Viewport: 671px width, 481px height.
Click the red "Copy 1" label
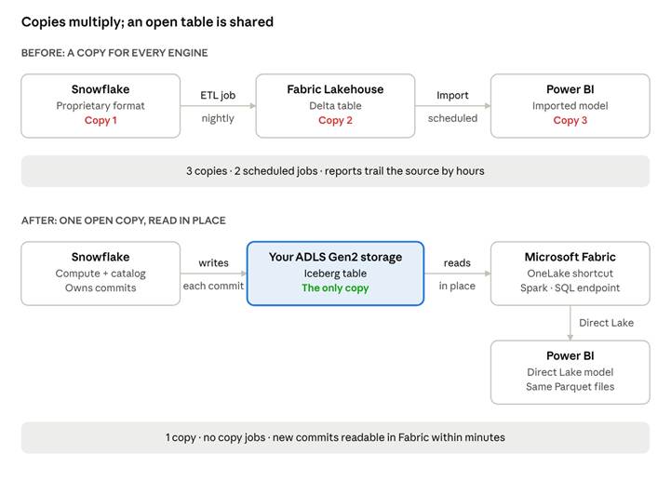[x=101, y=120]
